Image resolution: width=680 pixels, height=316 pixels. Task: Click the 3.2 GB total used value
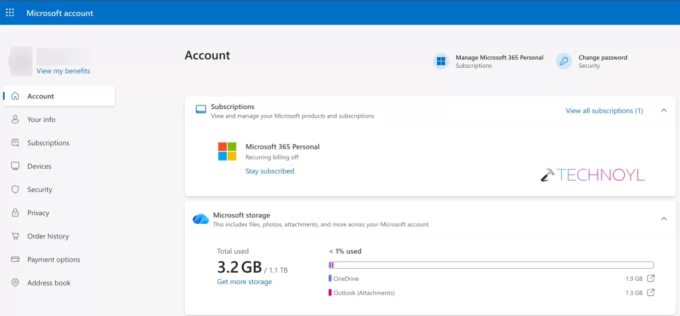(239, 267)
